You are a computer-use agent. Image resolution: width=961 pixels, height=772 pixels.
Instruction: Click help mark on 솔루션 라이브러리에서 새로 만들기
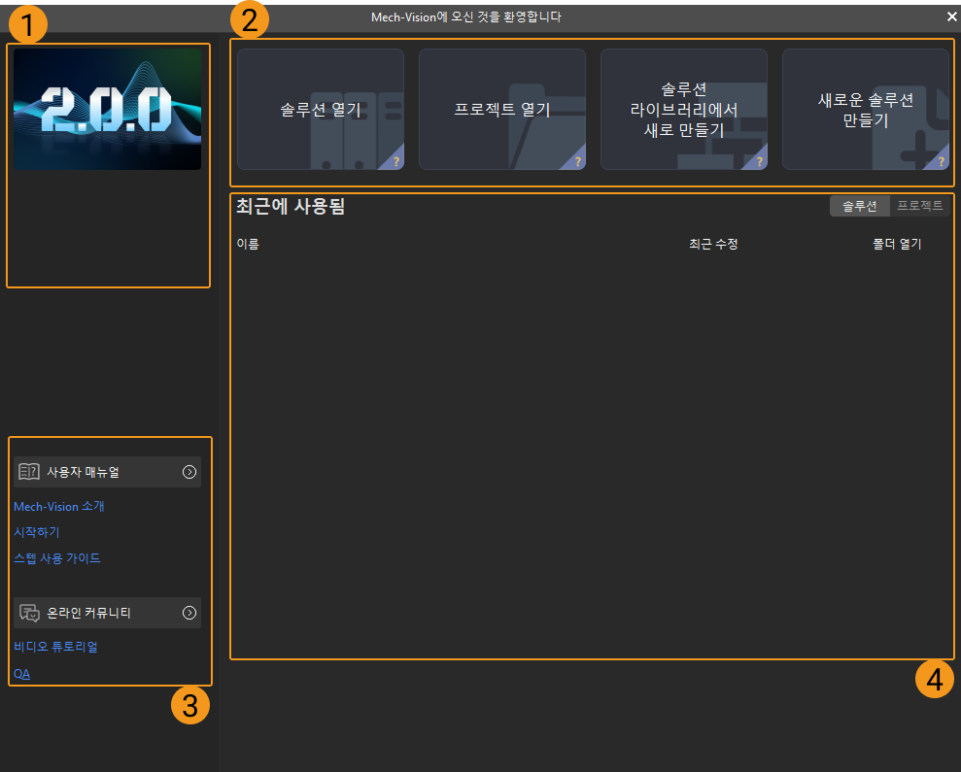(759, 162)
